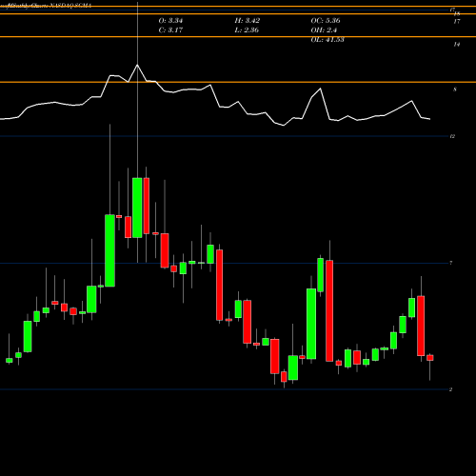Select the OC: 5.36 readout
The height and width of the screenshot is (476, 476).
click(x=326, y=21)
